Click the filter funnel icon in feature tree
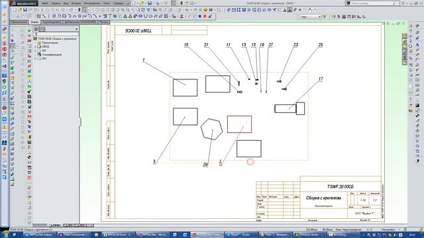 pos(35,34)
